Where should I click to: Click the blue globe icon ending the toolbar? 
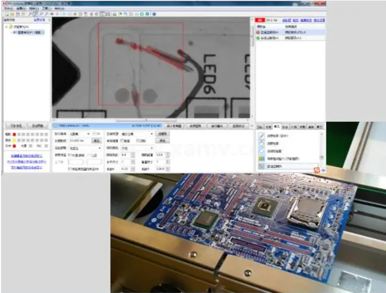point(154,14)
